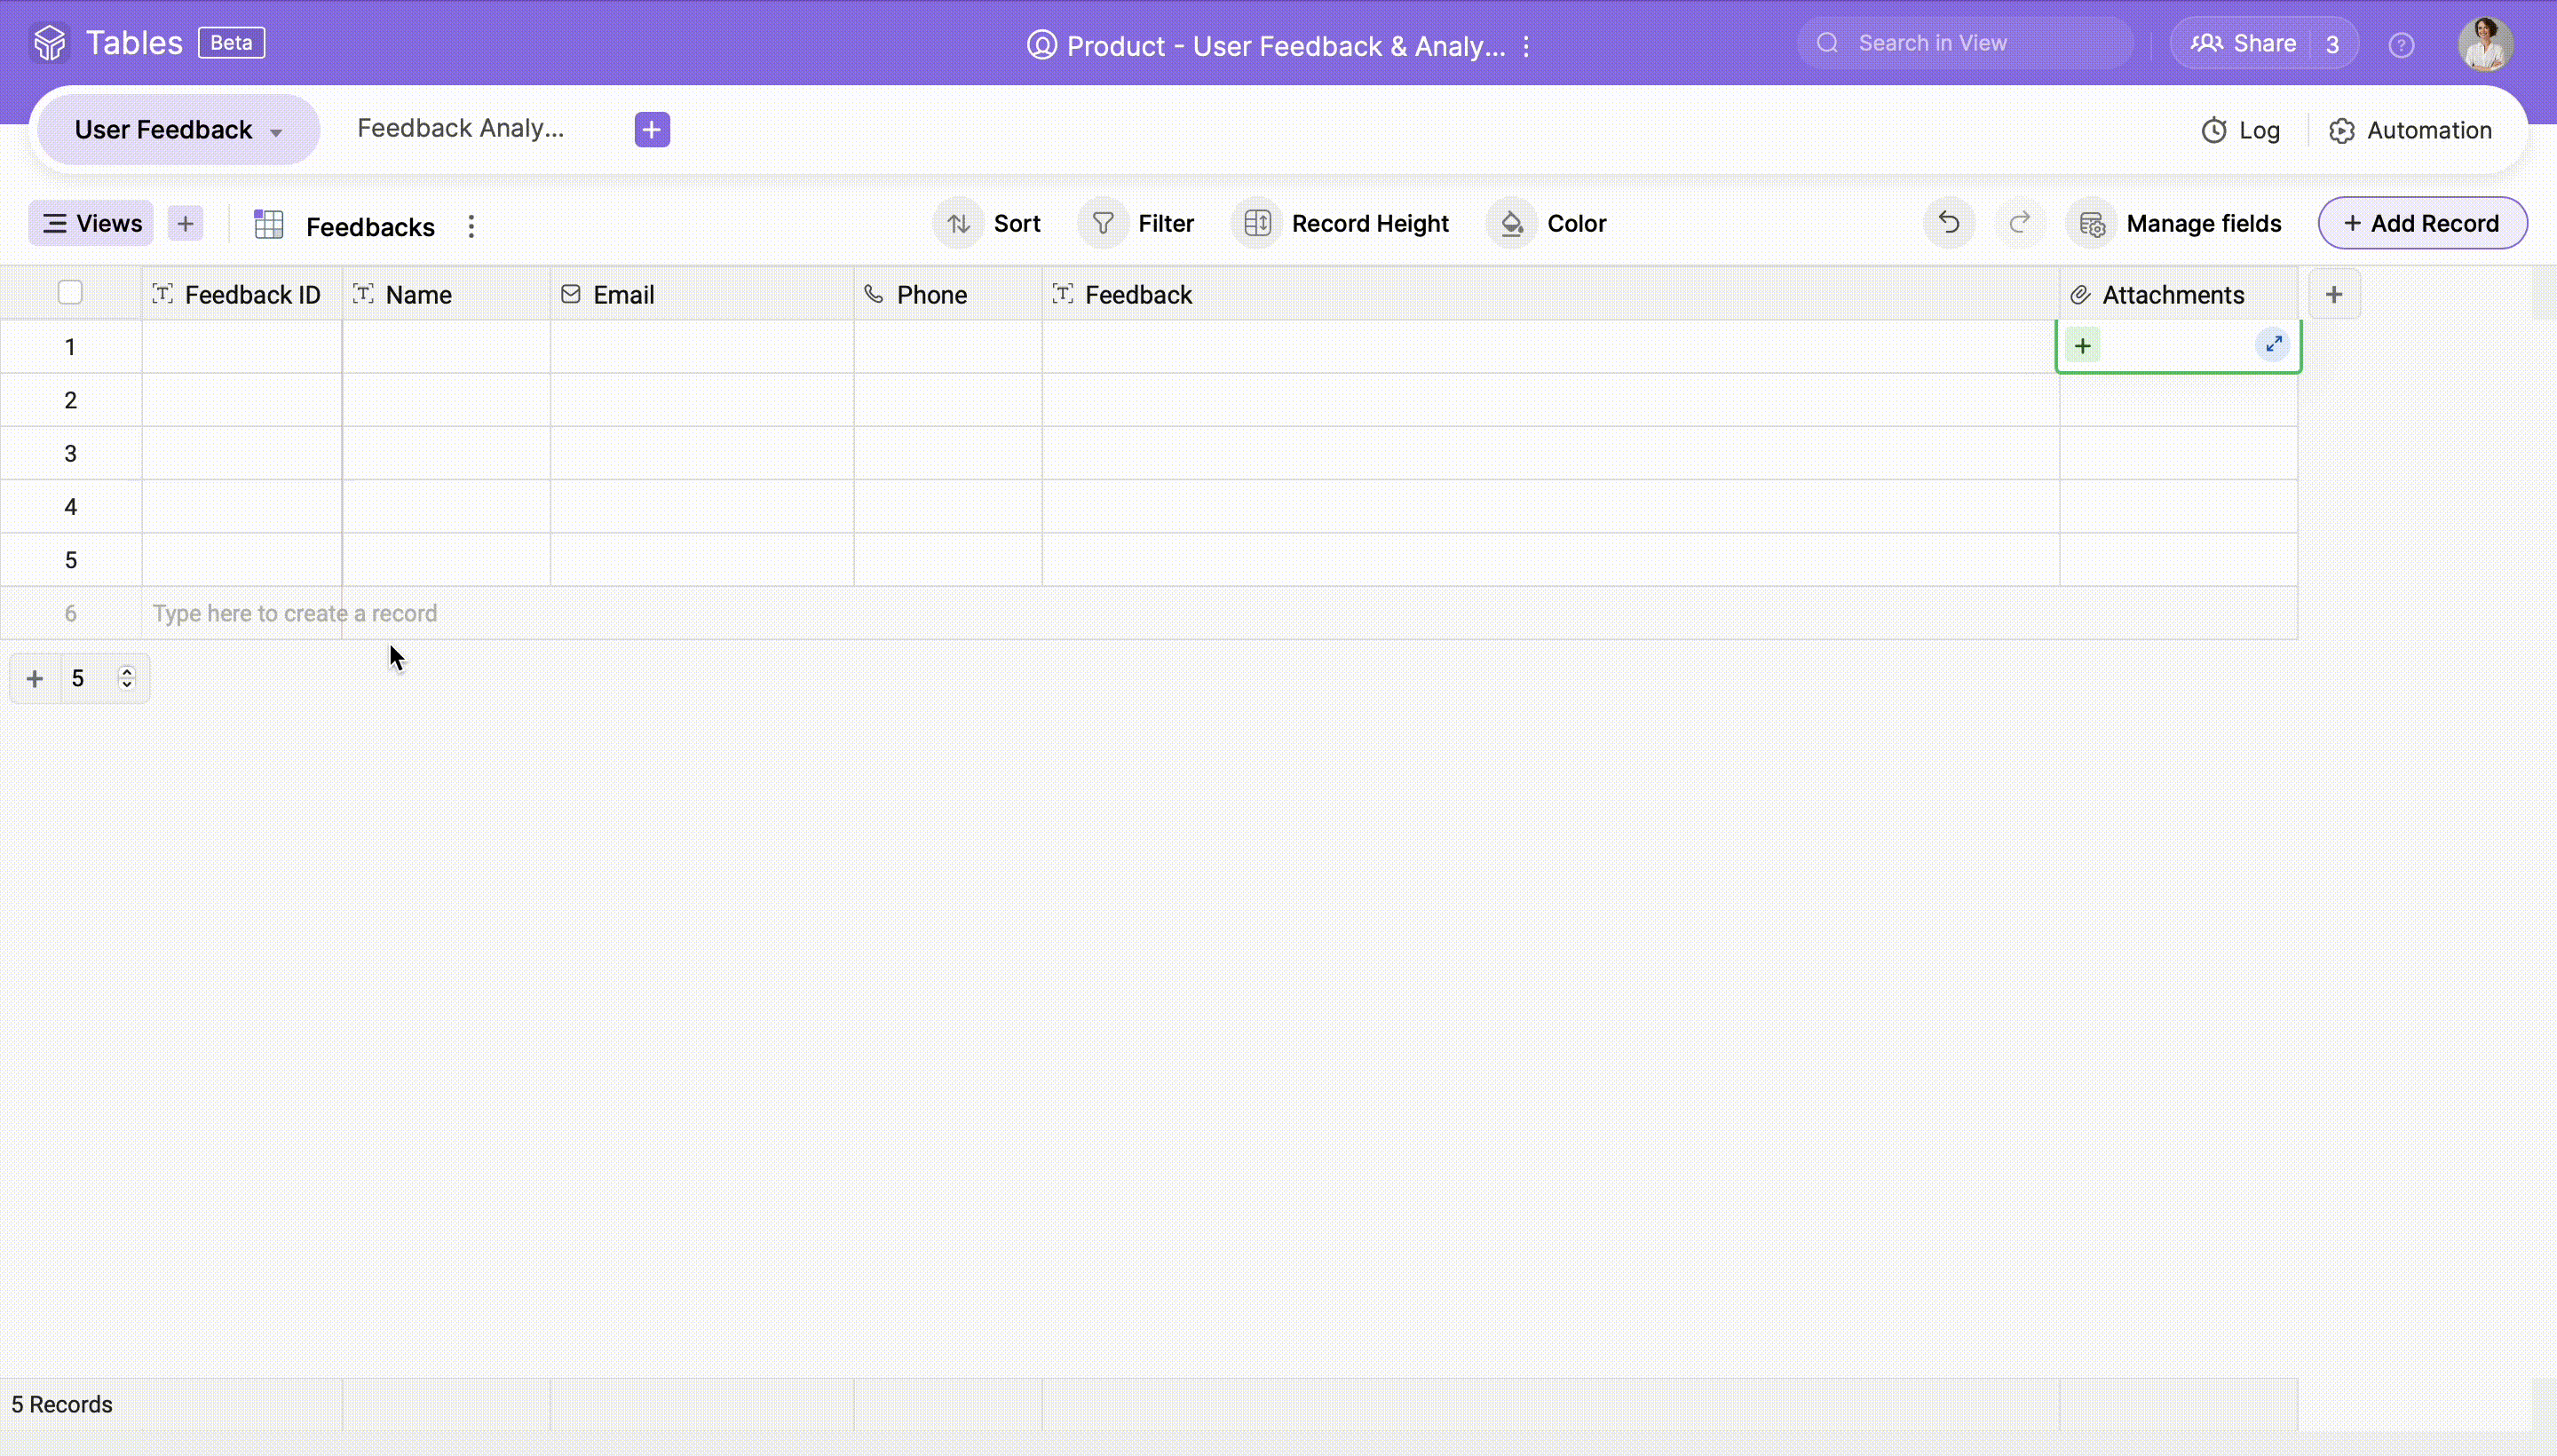The height and width of the screenshot is (1456, 2557).
Task: Expand the User Feedback table dropdown
Action: pyautogui.click(x=276, y=132)
